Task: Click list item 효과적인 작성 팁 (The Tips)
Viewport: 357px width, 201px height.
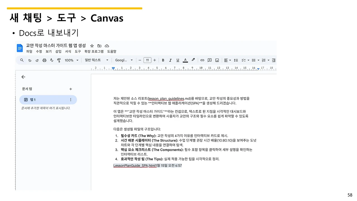Action: pyautogui.click(x=170, y=159)
